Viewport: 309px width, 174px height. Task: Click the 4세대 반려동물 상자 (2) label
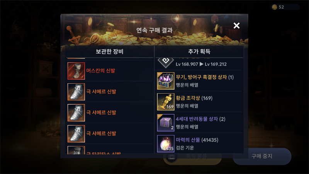200,119
